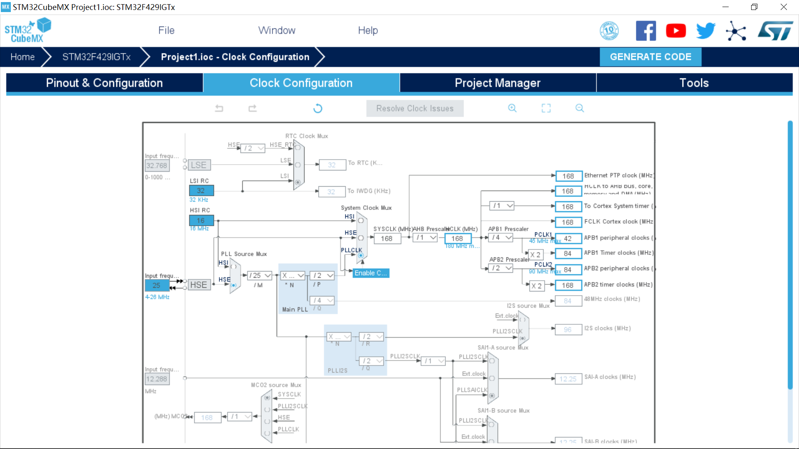The height and width of the screenshot is (449, 799).
Task: Select LSI in RTC Clock Mux
Action: click(x=298, y=182)
